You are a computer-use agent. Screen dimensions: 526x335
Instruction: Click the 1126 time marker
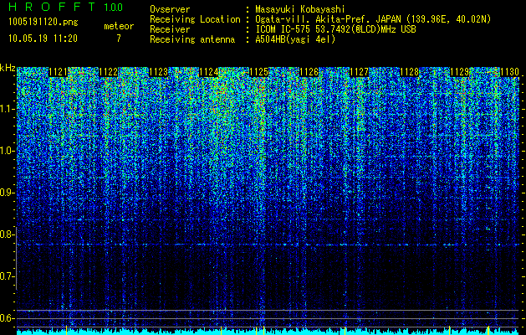click(309, 72)
